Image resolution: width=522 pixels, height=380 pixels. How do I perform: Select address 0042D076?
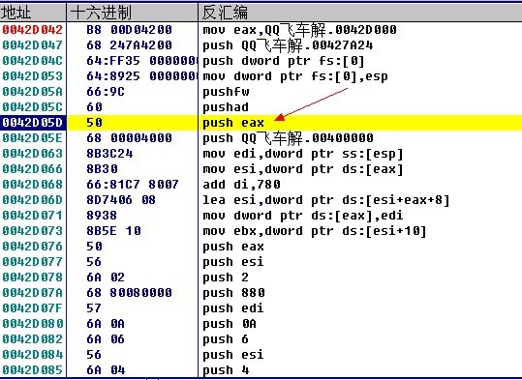coord(32,247)
